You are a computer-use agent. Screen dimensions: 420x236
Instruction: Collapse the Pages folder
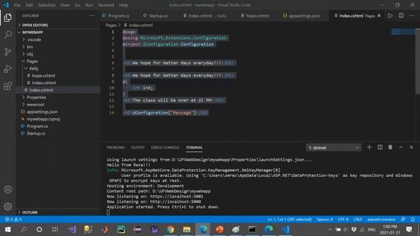coord(32,61)
